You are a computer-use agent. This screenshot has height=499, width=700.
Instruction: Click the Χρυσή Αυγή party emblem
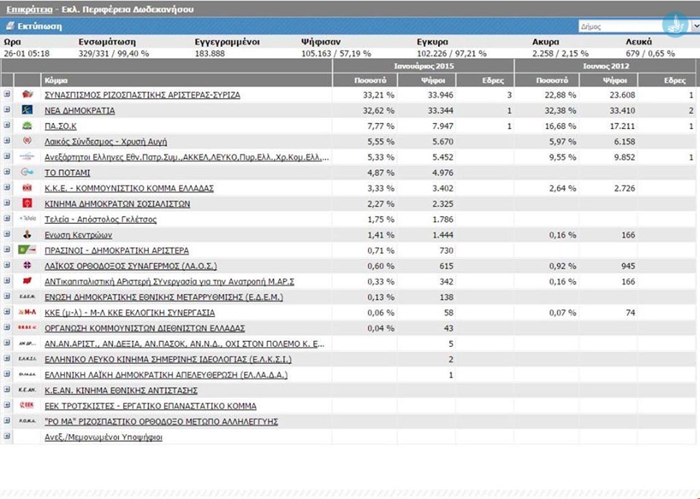[x=27, y=141]
